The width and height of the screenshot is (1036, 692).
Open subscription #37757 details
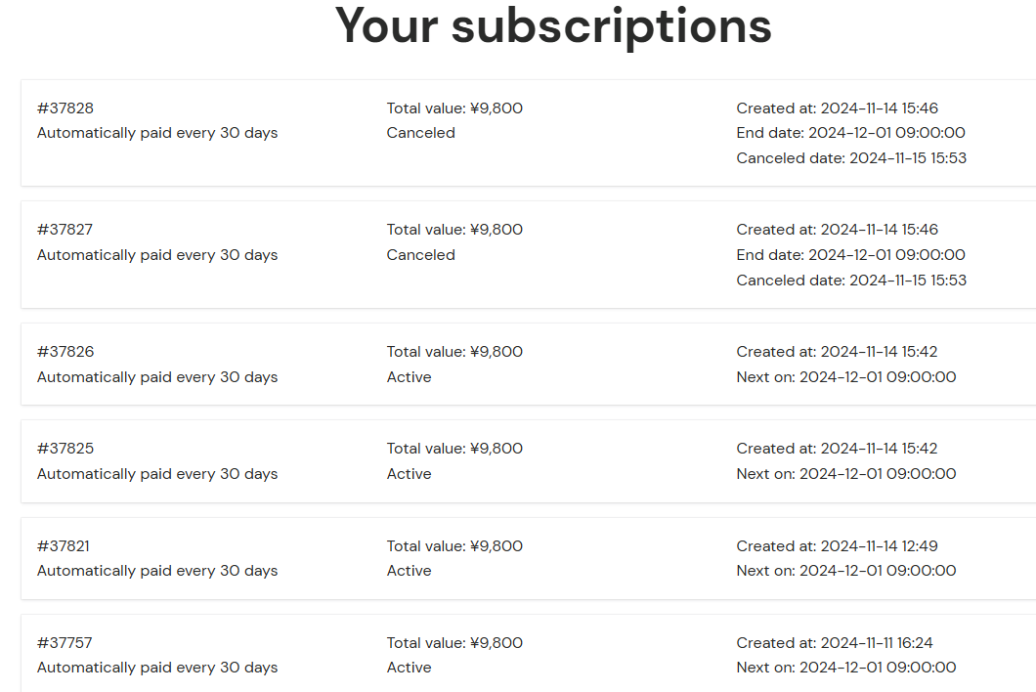pos(65,643)
